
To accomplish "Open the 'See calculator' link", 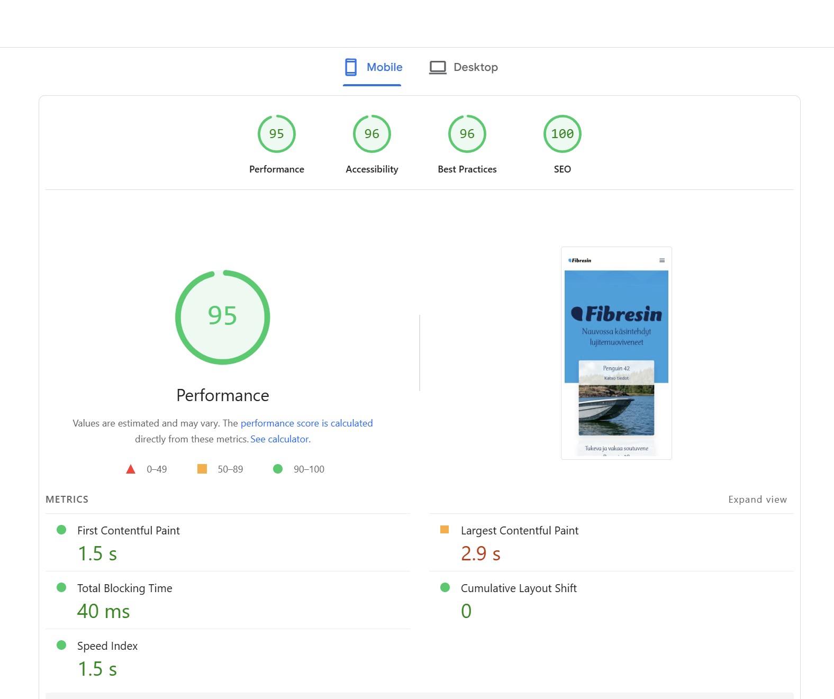I will [280, 439].
